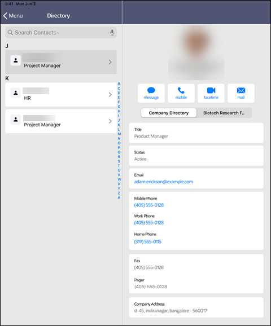Jump to letter M in the index
The height and width of the screenshot is (326, 271).
(x=119, y=134)
